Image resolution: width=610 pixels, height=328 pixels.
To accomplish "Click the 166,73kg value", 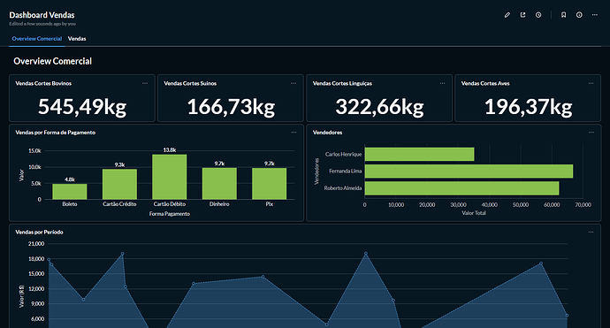I will tap(231, 107).
